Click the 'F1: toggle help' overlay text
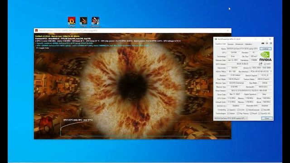Screen dimensions: 290x163 click(42, 48)
